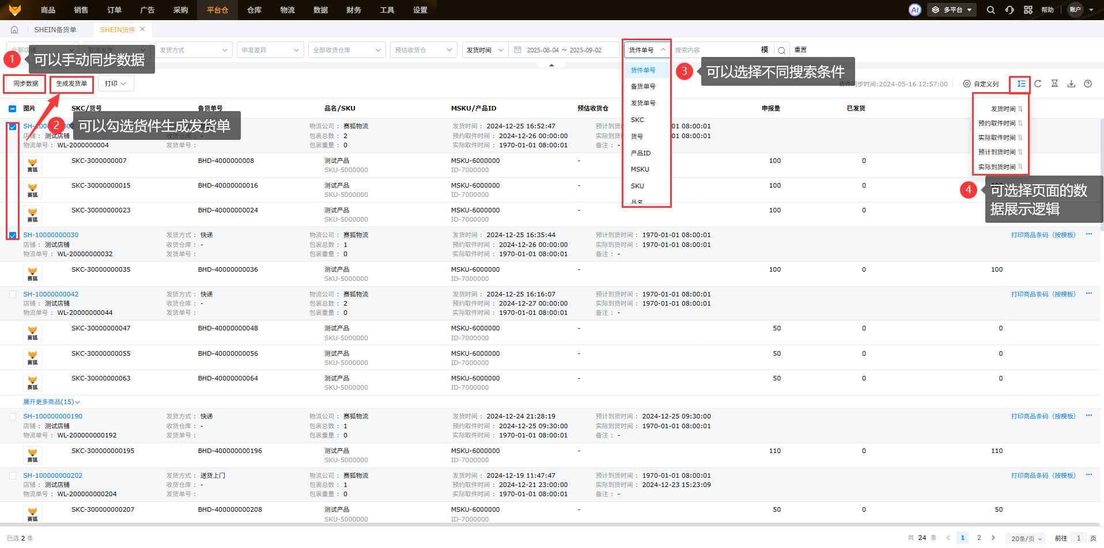This screenshot has width=1104, height=548.
Task: Open the 仓库 menu in top navigation
Action: click(254, 10)
